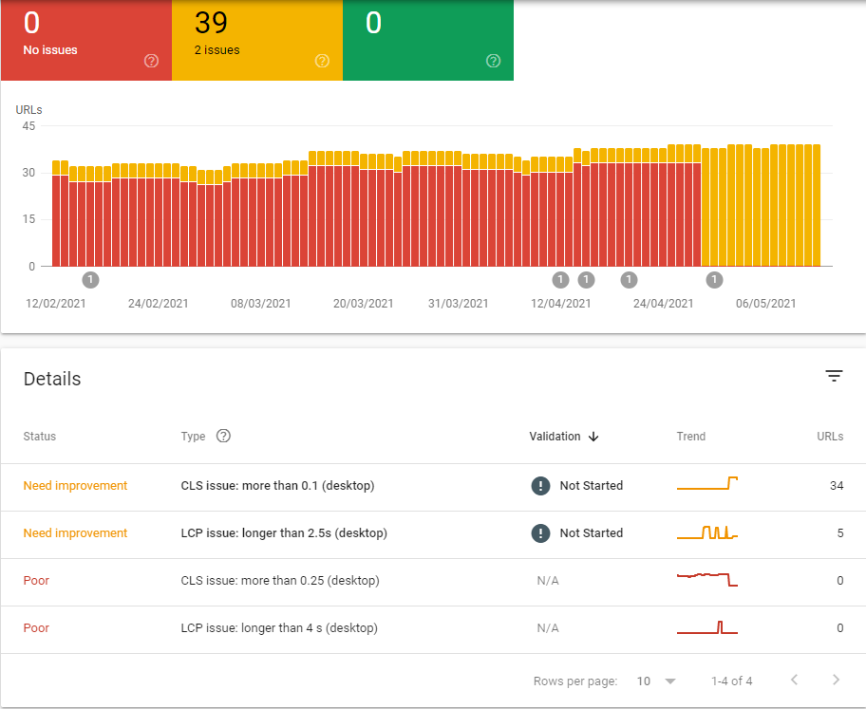Click exclamation icon in CLS 0.1 row
Viewport: 866px width, 709px height.
tap(540, 485)
